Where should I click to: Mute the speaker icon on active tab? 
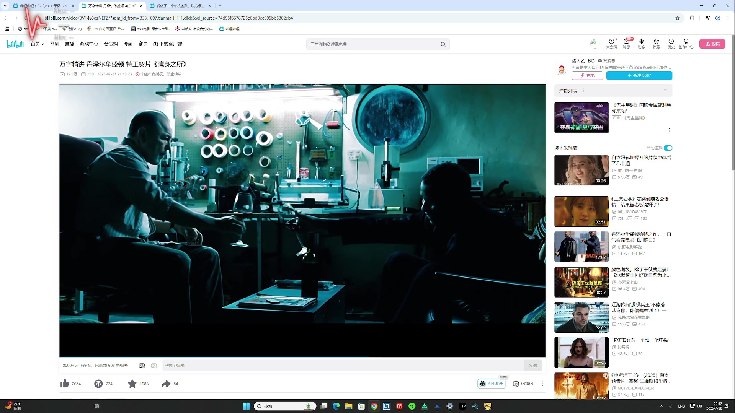click(x=134, y=6)
